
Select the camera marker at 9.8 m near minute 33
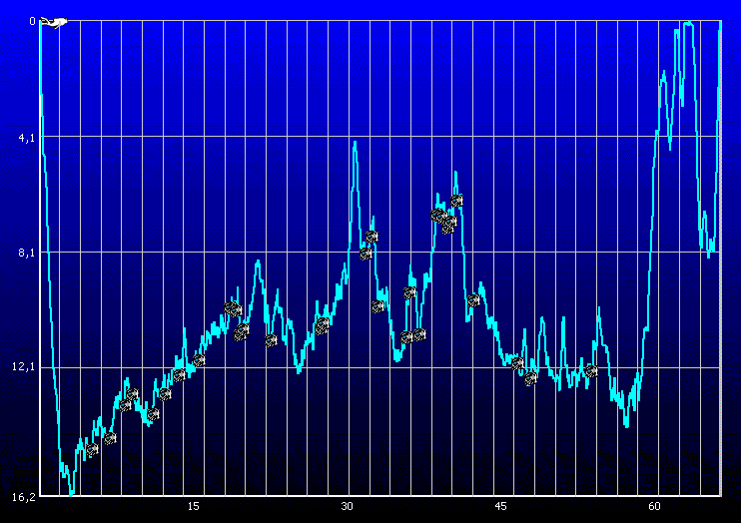pyautogui.click(x=378, y=307)
